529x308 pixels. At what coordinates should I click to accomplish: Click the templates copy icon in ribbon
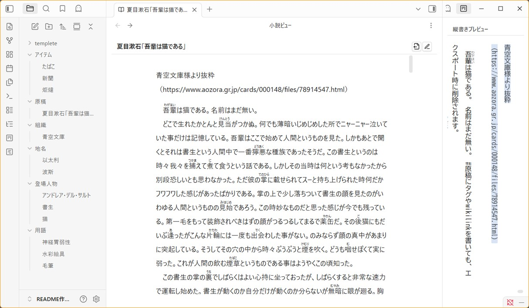pyautogui.click(x=9, y=82)
